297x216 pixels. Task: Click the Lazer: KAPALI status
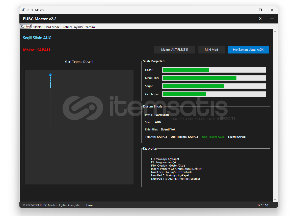coord(237,137)
